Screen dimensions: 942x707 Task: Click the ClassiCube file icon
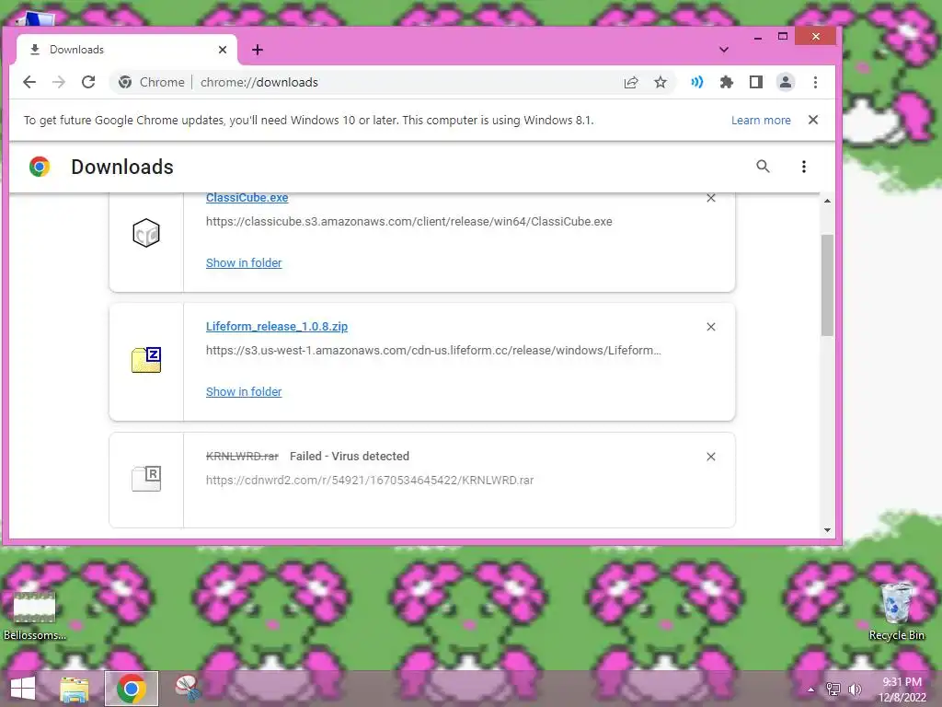pyautogui.click(x=146, y=233)
